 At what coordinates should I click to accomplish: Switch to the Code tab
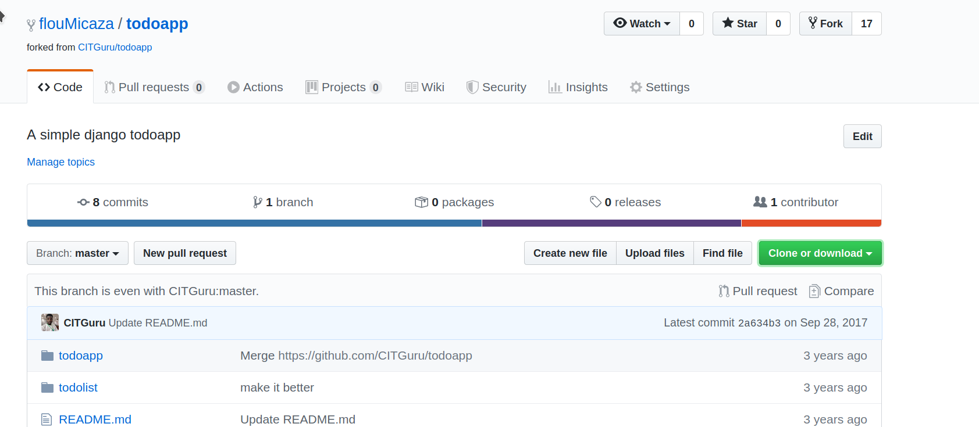coord(60,87)
